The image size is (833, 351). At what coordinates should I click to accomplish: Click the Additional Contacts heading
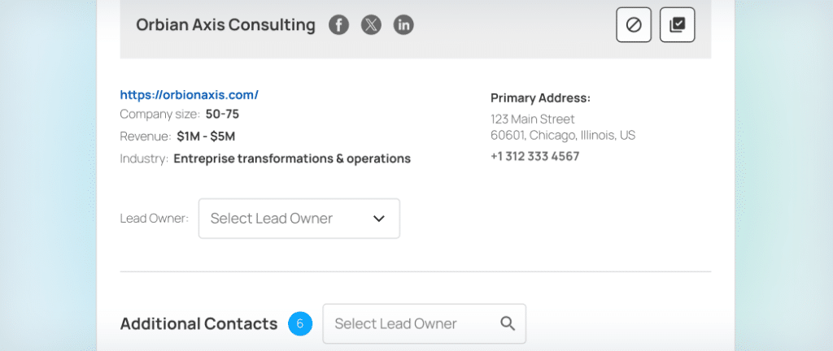pos(198,323)
